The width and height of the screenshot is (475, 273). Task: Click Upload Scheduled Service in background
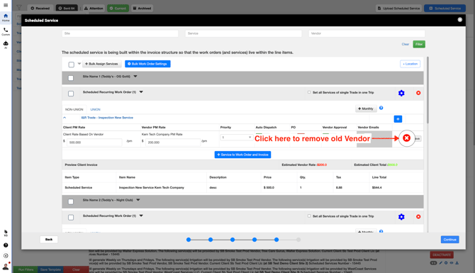[398, 9]
